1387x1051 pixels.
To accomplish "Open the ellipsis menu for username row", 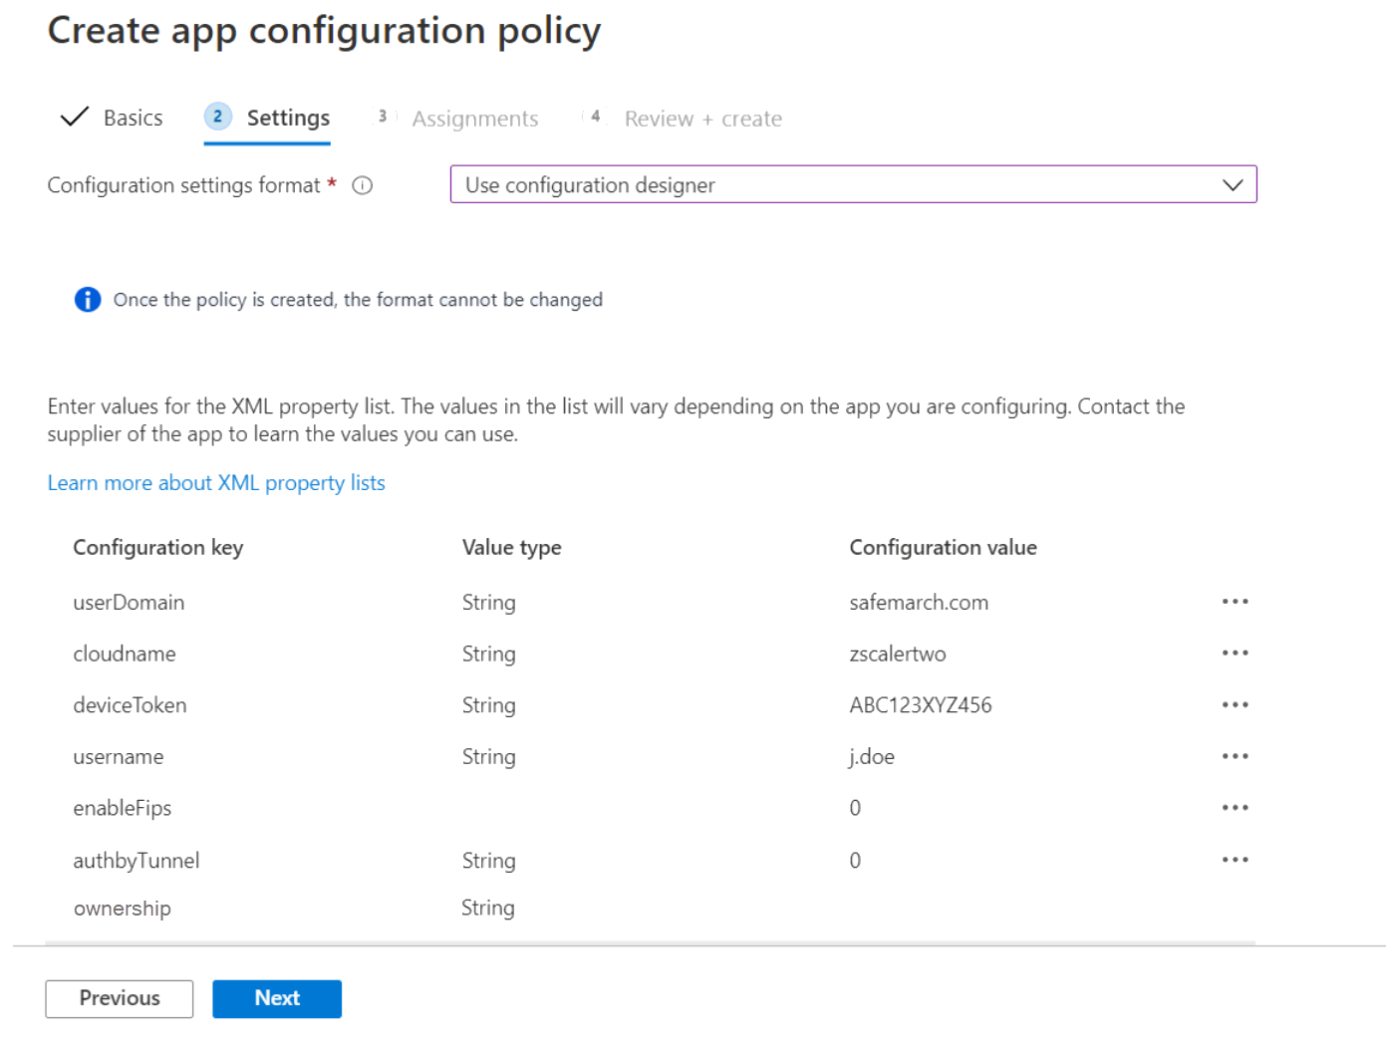I will (x=1235, y=756).
